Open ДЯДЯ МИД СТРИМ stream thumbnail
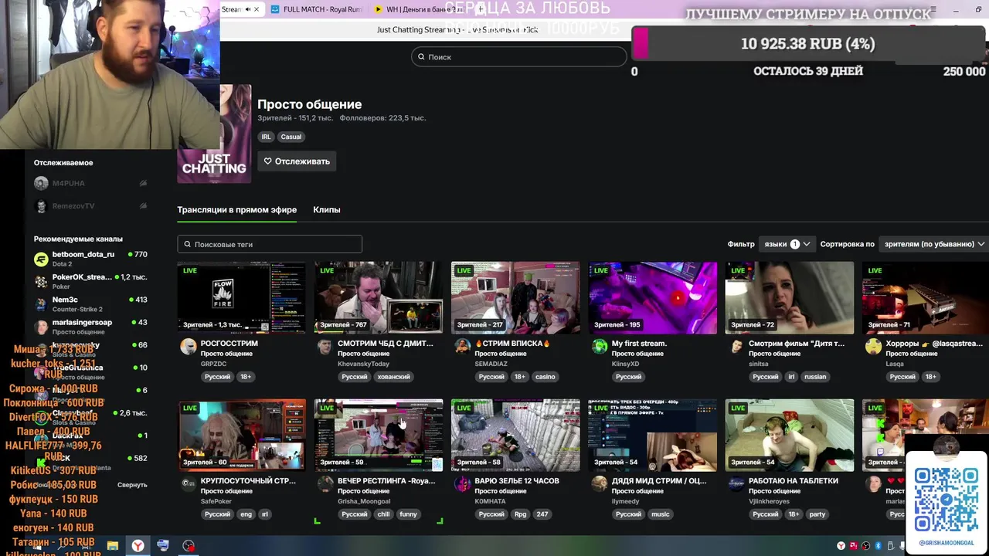The height and width of the screenshot is (556, 989). (653, 435)
